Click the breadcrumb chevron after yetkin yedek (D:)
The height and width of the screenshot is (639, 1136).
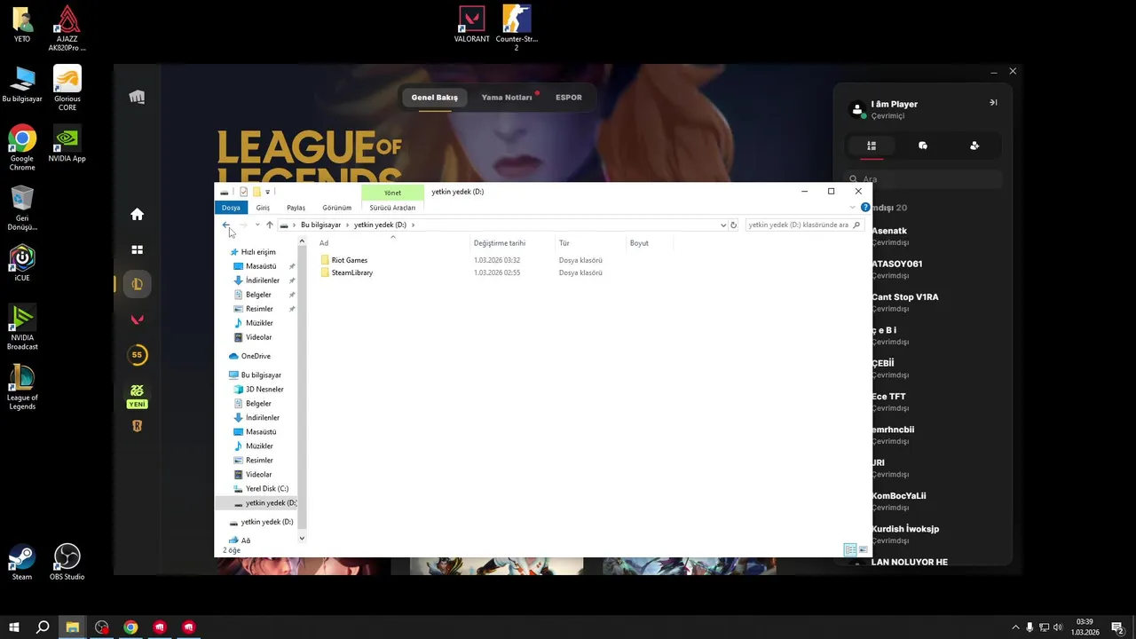(413, 225)
